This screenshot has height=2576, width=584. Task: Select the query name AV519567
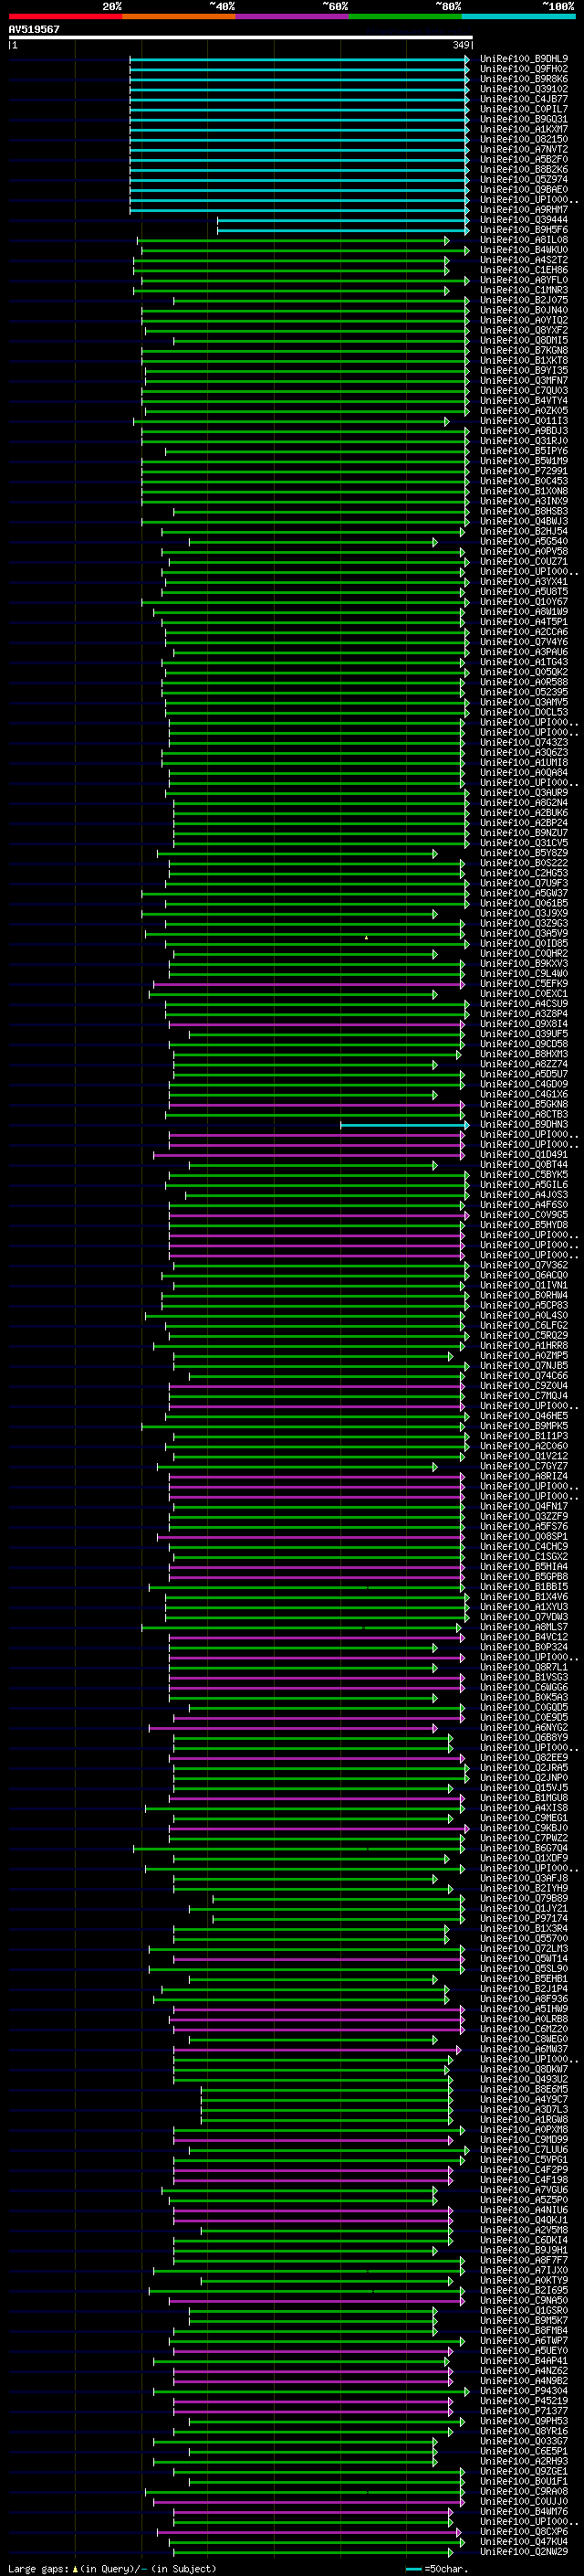pos(34,29)
